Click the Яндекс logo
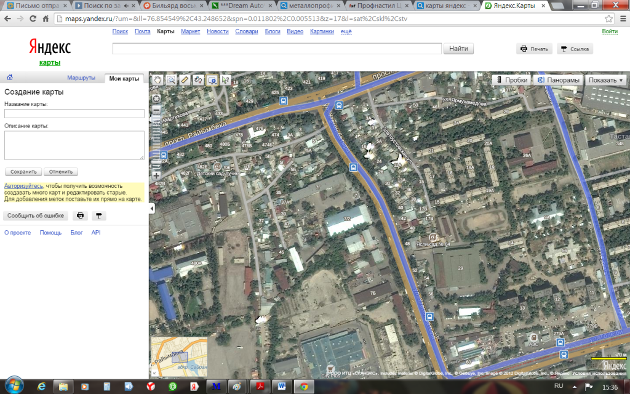Image resolution: width=630 pixels, height=394 pixels. click(50, 47)
